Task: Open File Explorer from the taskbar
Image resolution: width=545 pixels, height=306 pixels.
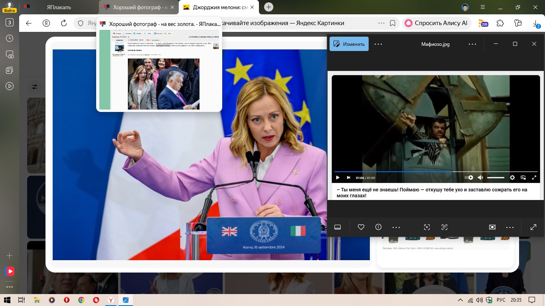Action: click(x=37, y=300)
